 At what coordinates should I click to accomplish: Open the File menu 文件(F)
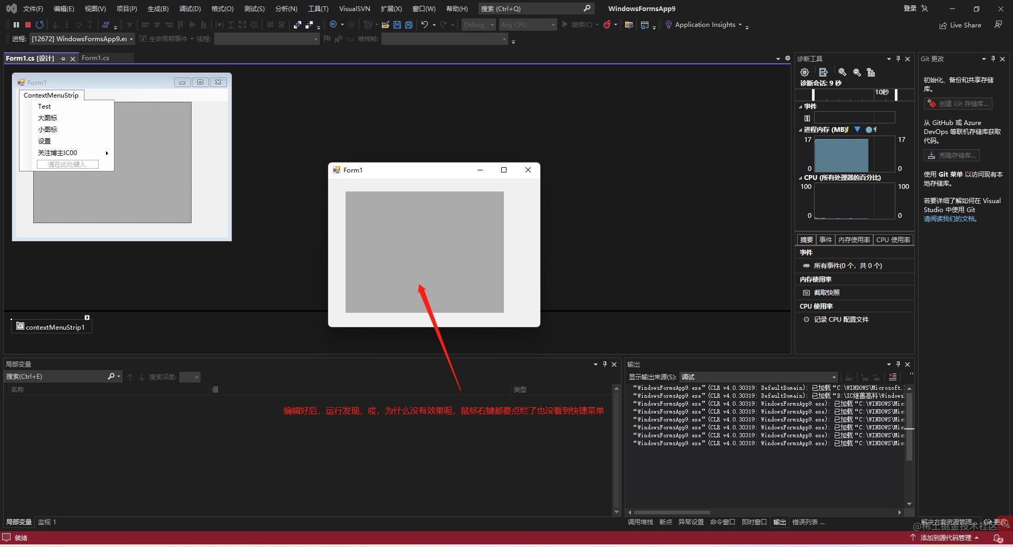pos(33,9)
